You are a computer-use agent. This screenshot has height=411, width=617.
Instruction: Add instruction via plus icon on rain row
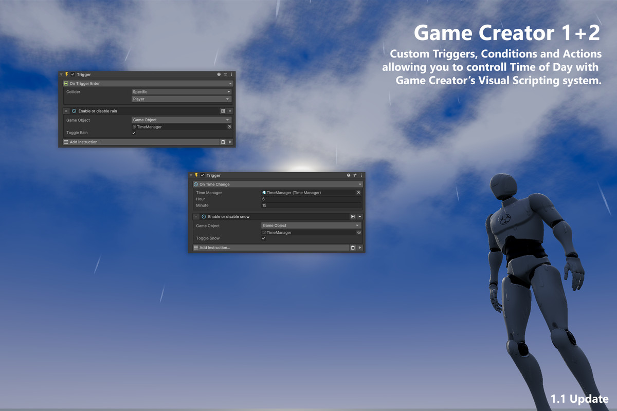click(223, 111)
